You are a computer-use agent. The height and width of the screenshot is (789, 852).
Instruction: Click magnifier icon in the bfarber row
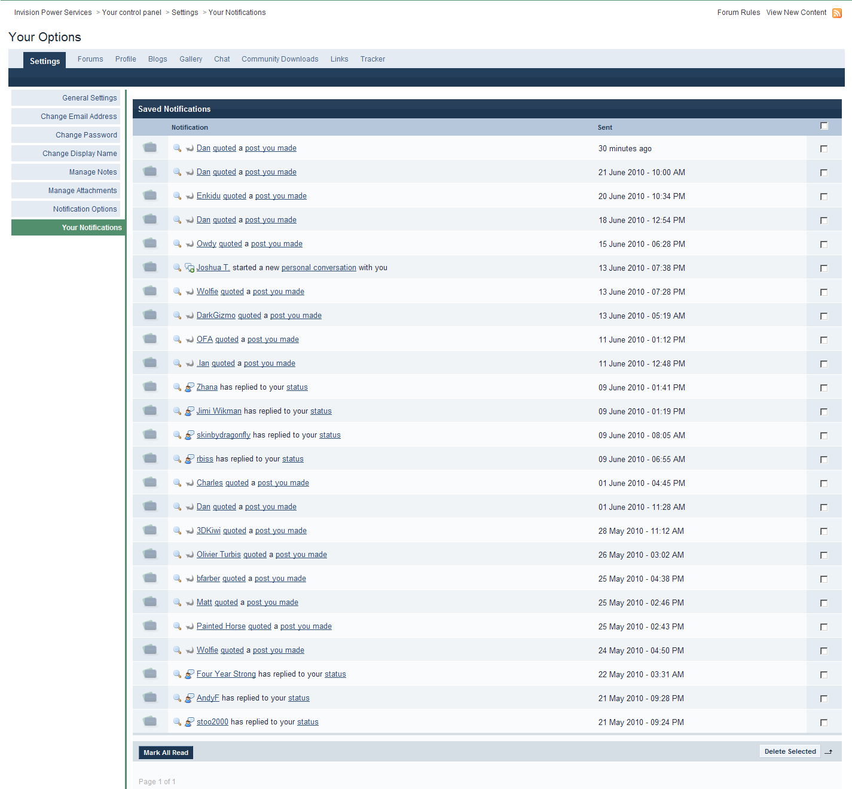click(177, 578)
